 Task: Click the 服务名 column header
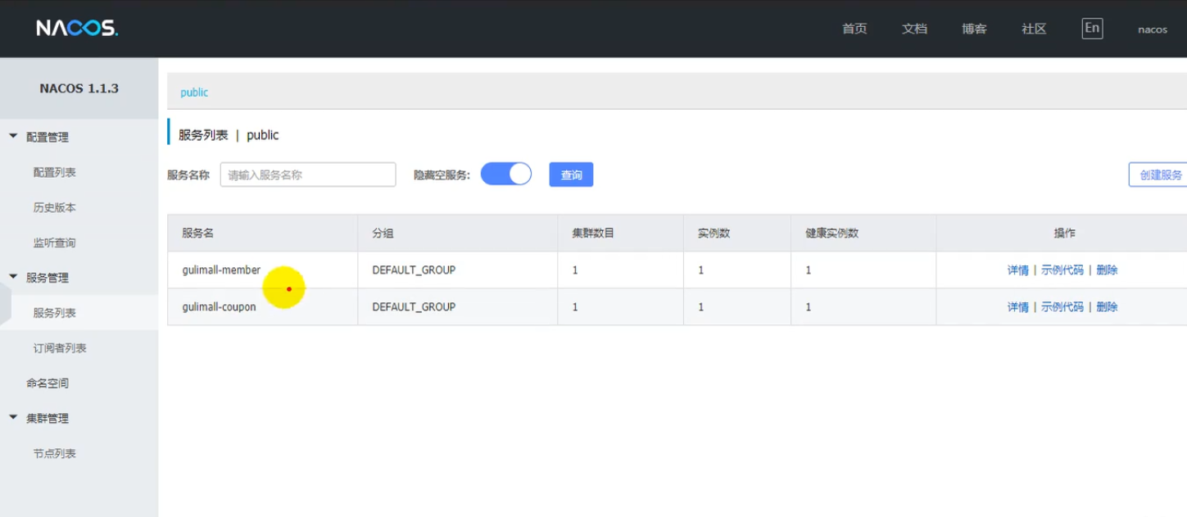[197, 234]
